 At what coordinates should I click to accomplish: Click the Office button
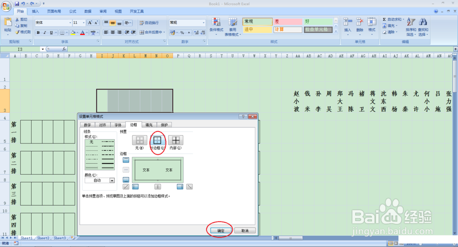[x=6, y=6]
